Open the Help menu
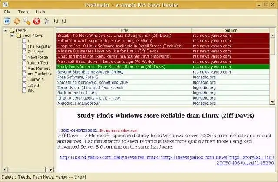Screen dimensions: 278x182 click(40, 12)
